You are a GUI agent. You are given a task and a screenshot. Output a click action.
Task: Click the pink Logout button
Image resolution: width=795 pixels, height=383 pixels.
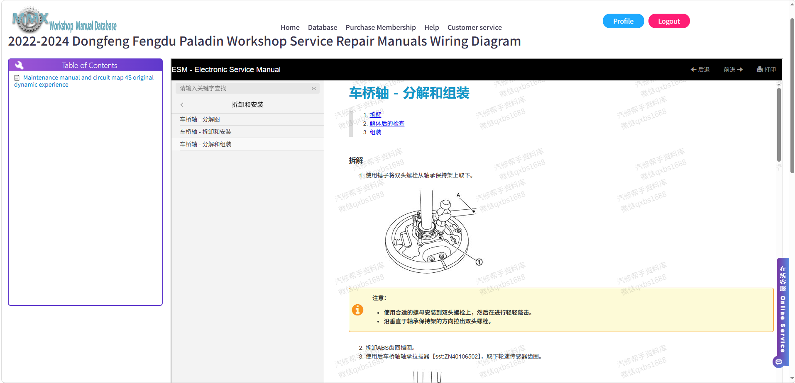click(x=669, y=21)
